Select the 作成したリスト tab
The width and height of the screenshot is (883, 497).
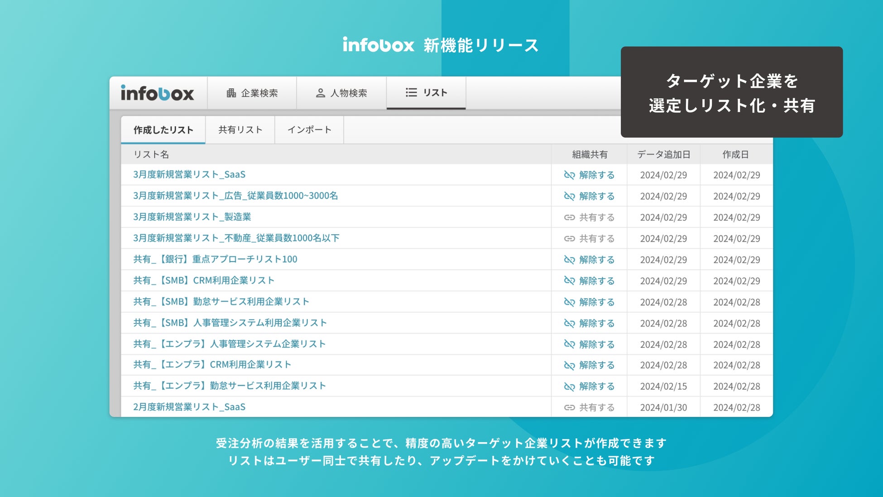click(163, 130)
